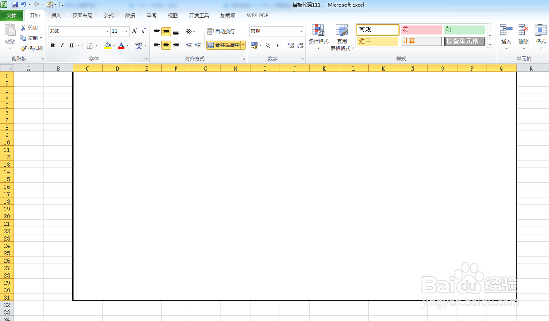Apply percent style (%)

268,46
